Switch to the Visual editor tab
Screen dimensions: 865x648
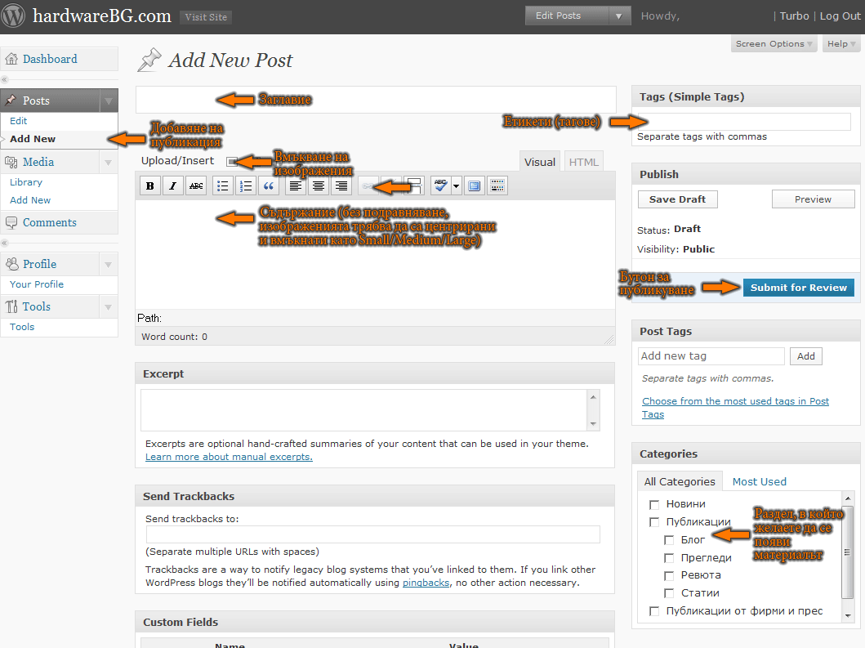[x=540, y=162]
